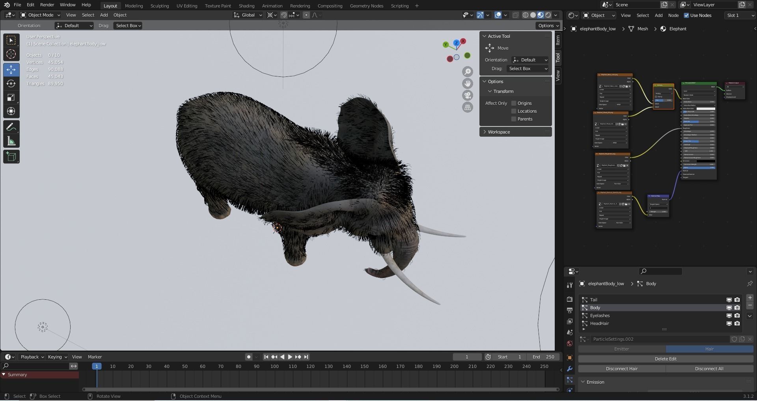
Task: Switch to solid viewport shading
Action: [x=533, y=15]
